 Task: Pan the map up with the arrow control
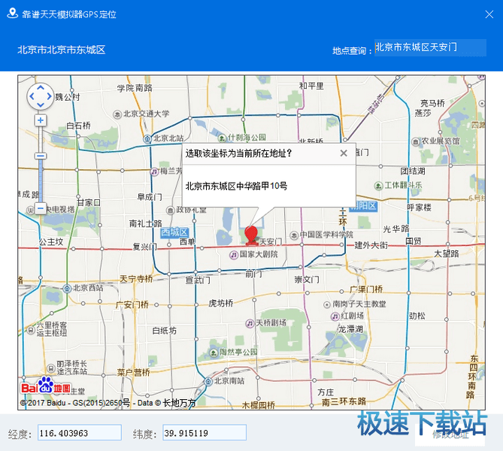click(41, 88)
